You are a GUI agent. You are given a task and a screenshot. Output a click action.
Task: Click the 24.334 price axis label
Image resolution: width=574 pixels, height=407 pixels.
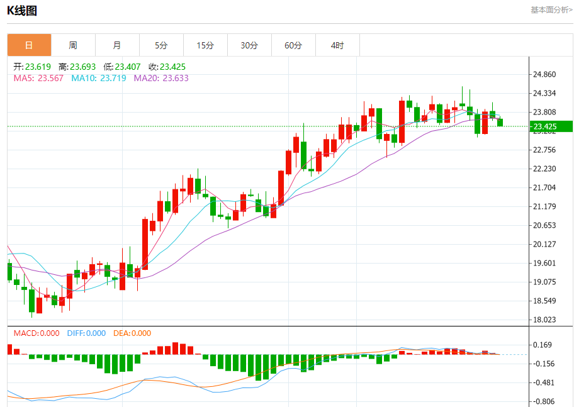(x=544, y=93)
